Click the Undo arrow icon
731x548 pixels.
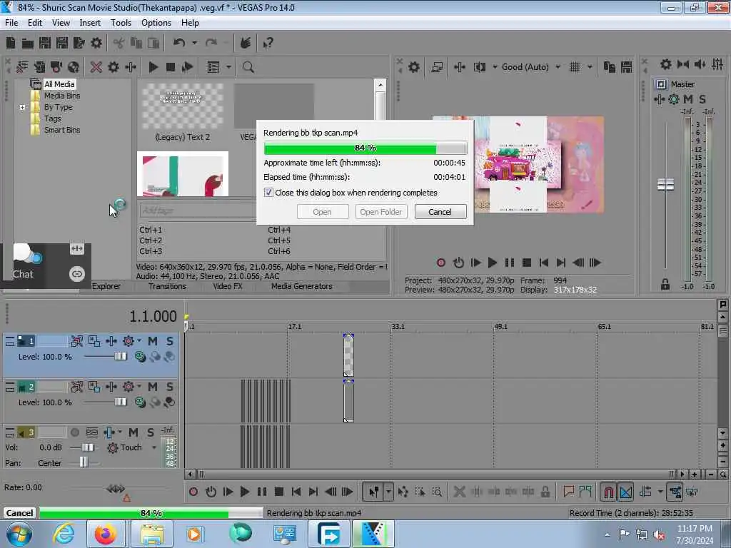click(x=179, y=44)
